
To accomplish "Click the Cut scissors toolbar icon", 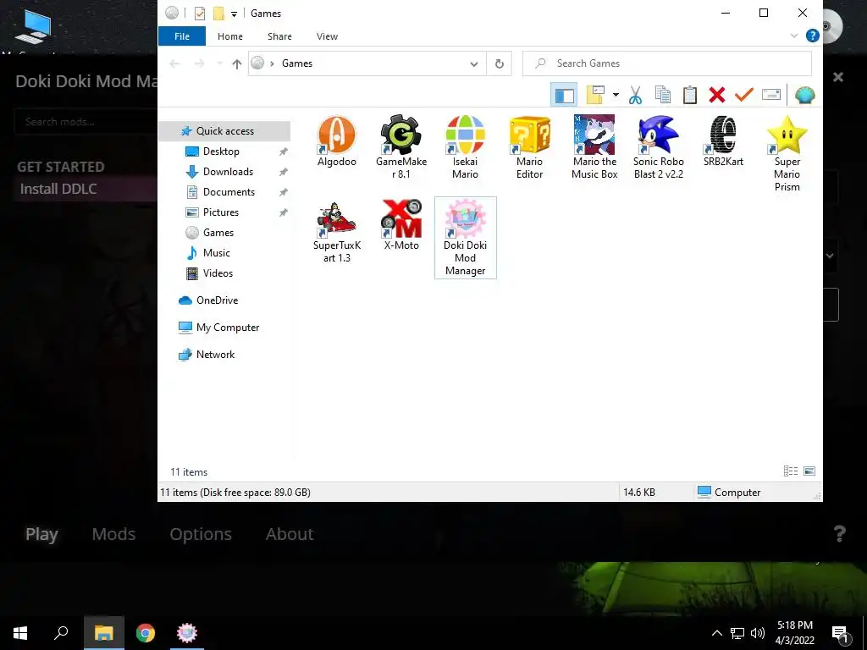I will tap(635, 95).
